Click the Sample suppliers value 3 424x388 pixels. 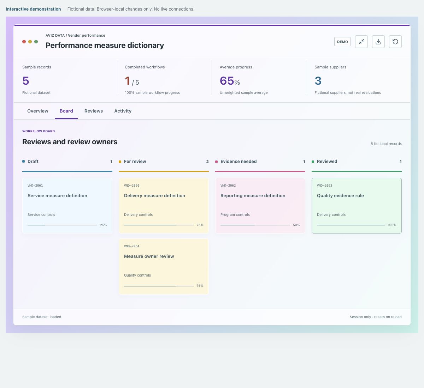pyautogui.click(x=318, y=81)
